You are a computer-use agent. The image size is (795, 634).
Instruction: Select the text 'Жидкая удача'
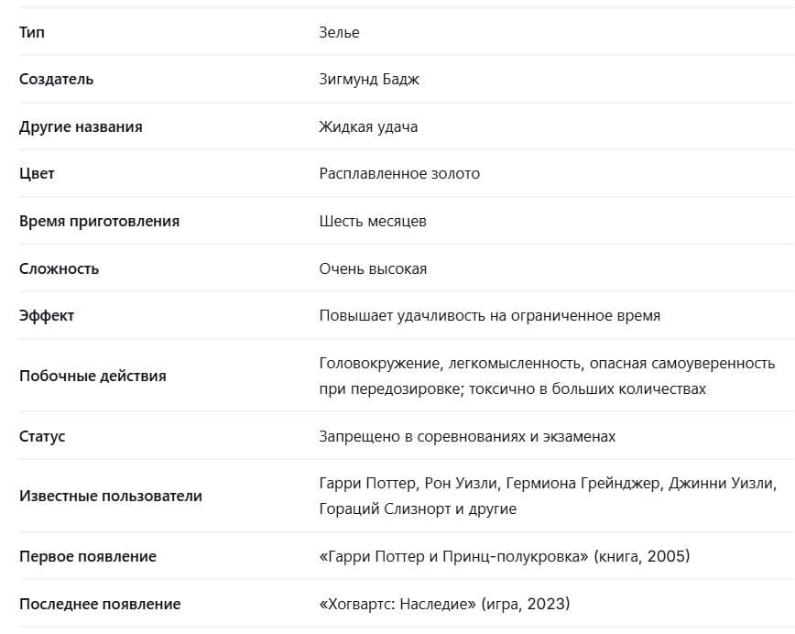tap(368, 126)
